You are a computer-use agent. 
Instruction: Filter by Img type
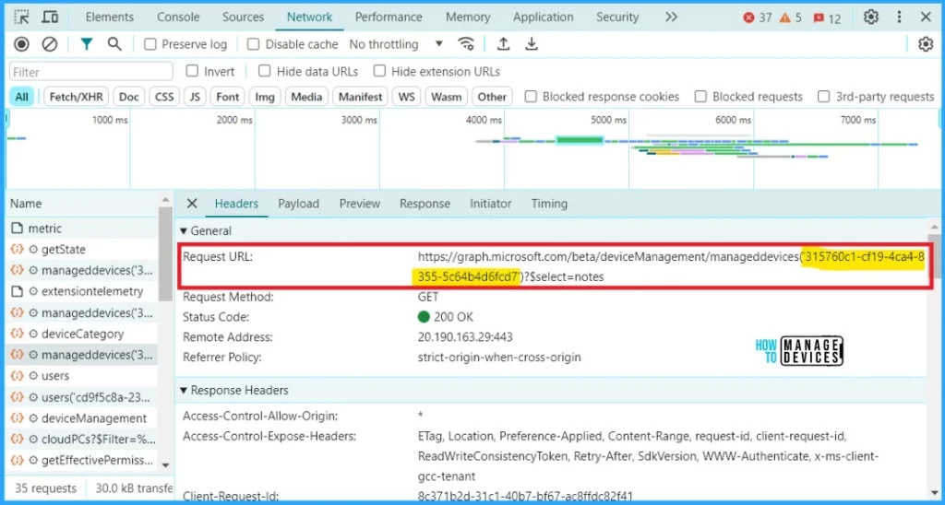click(x=265, y=97)
